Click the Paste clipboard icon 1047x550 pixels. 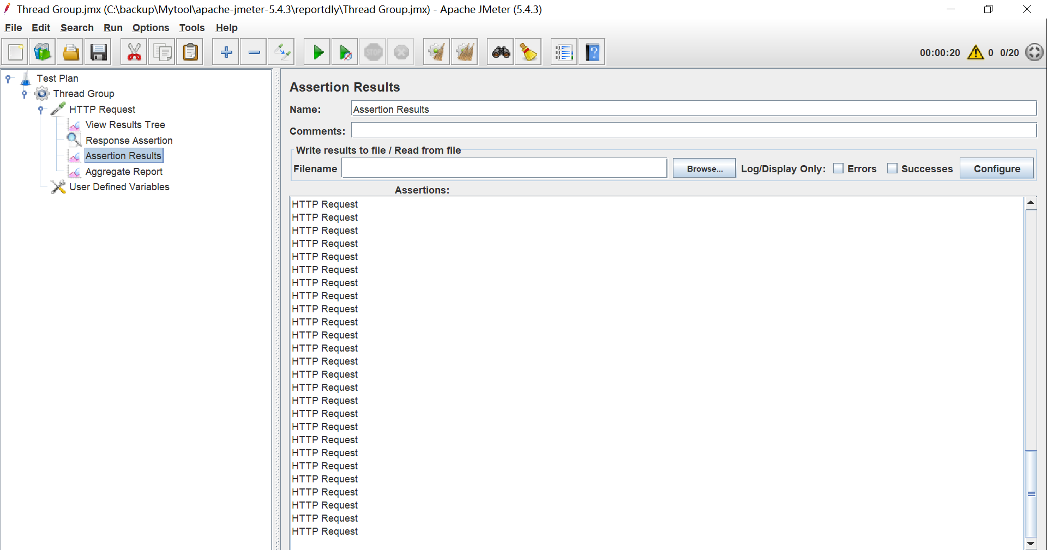coord(190,52)
